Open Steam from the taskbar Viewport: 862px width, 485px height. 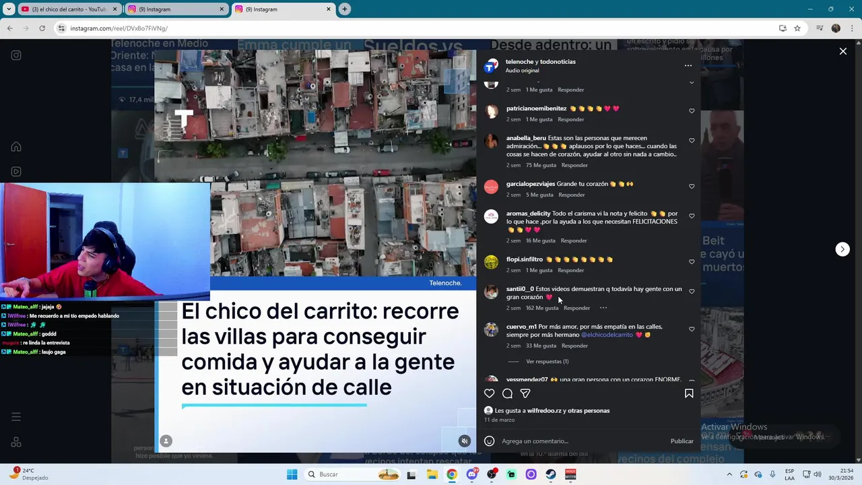(x=551, y=474)
